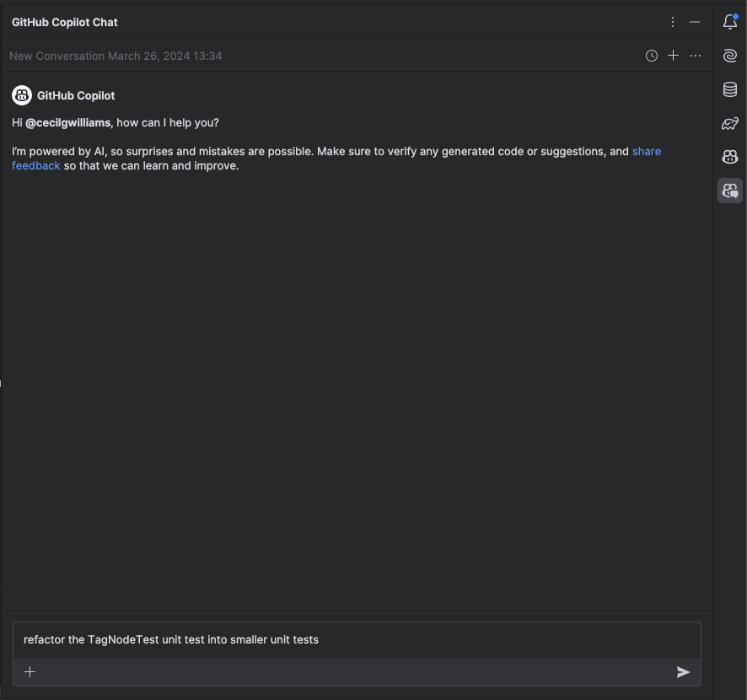Open conversation more options ellipsis
747x700 pixels.
pos(695,56)
